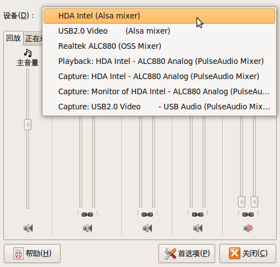Toggle chain link icon above the muted speaker
Image resolution: width=280 pixels, height=267 pixels.
coord(248,214)
